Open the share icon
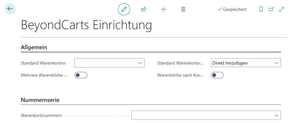The height and width of the screenshot is (123, 304). [144, 9]
